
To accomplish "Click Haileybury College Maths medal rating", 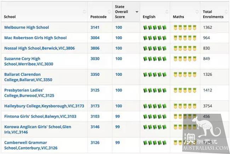I will tap(185, 106).
